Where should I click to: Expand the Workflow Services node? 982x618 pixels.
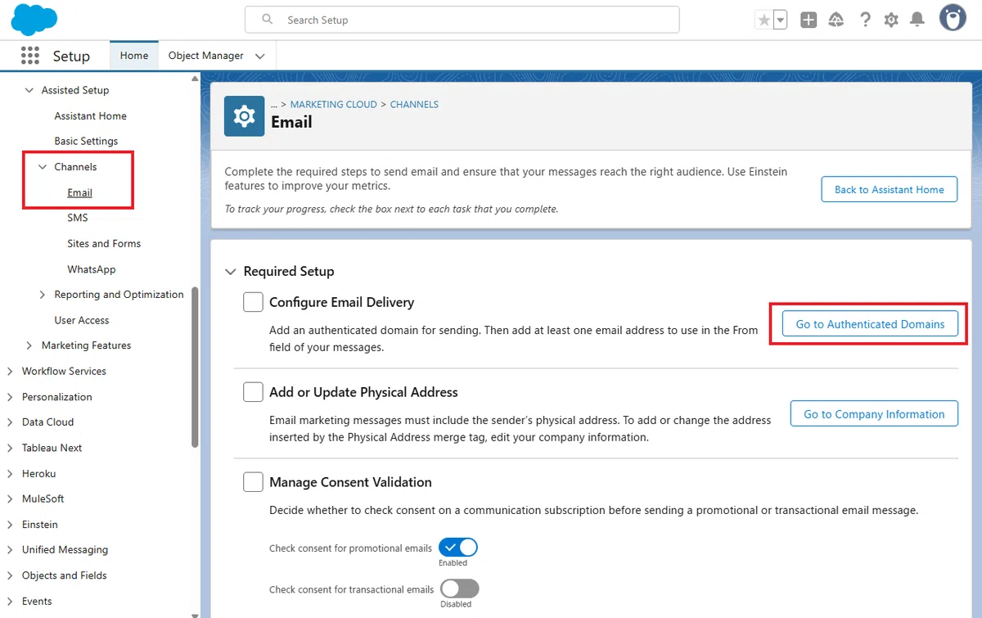tap(10, 372)
